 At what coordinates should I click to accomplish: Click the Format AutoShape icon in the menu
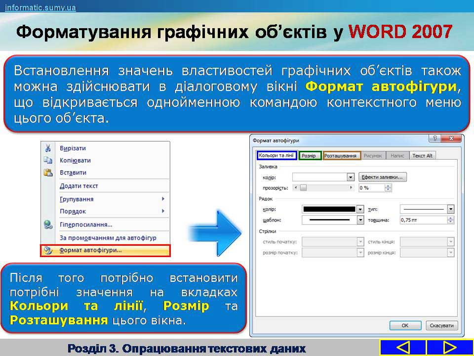click(x=48, y=250)
